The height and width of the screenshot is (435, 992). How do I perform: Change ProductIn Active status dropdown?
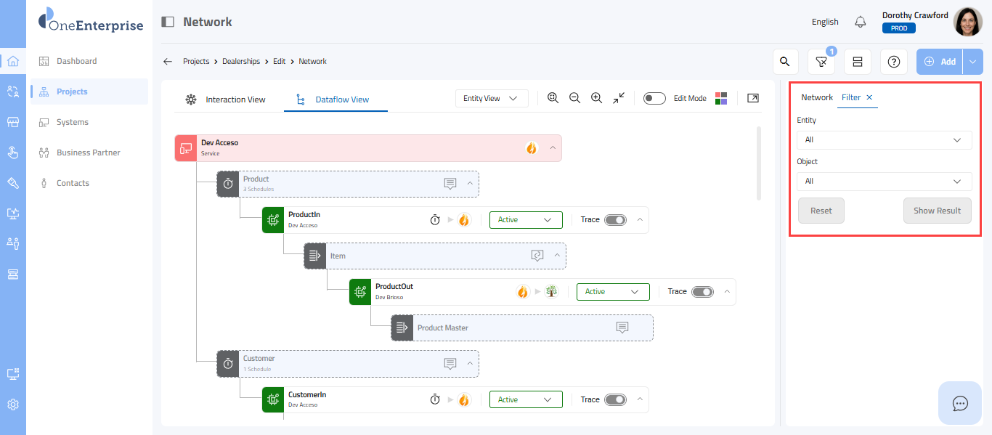pyautogui.click(x=526, y=220)
